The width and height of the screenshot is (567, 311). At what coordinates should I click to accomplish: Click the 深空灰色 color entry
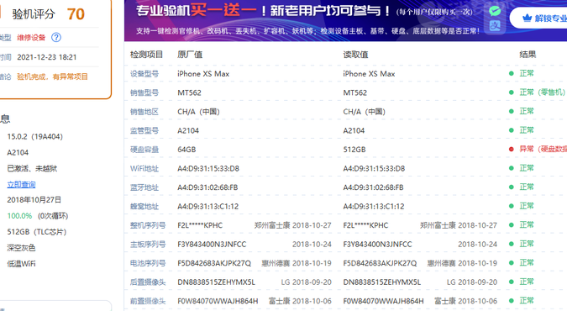(x=21, y=248)
